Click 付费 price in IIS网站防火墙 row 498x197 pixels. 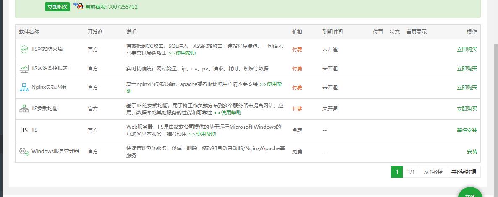click(297, 49)
